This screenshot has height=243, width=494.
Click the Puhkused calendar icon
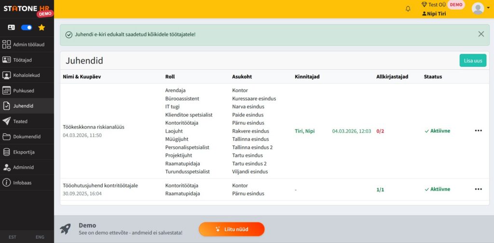click(x=7, y=90)
